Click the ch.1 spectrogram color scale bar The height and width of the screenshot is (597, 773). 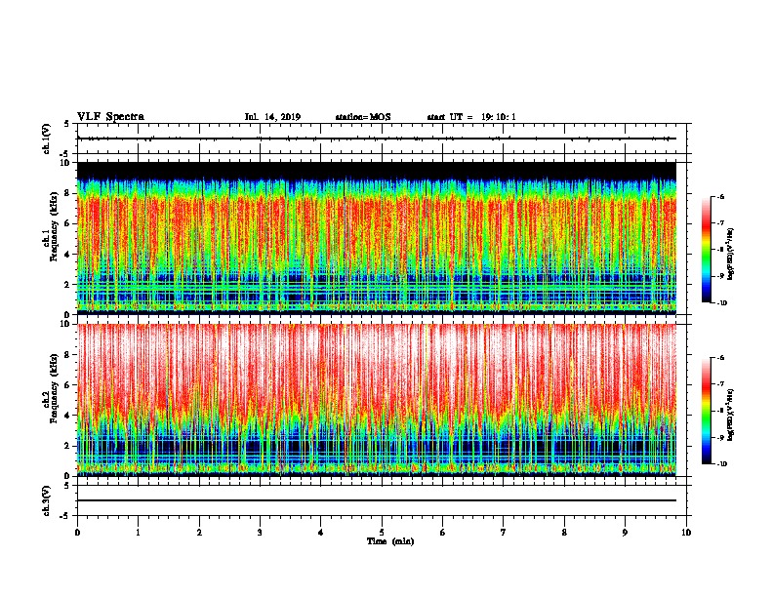[x=706, y=250]
